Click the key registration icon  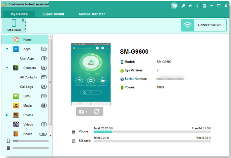click(183, 6)
